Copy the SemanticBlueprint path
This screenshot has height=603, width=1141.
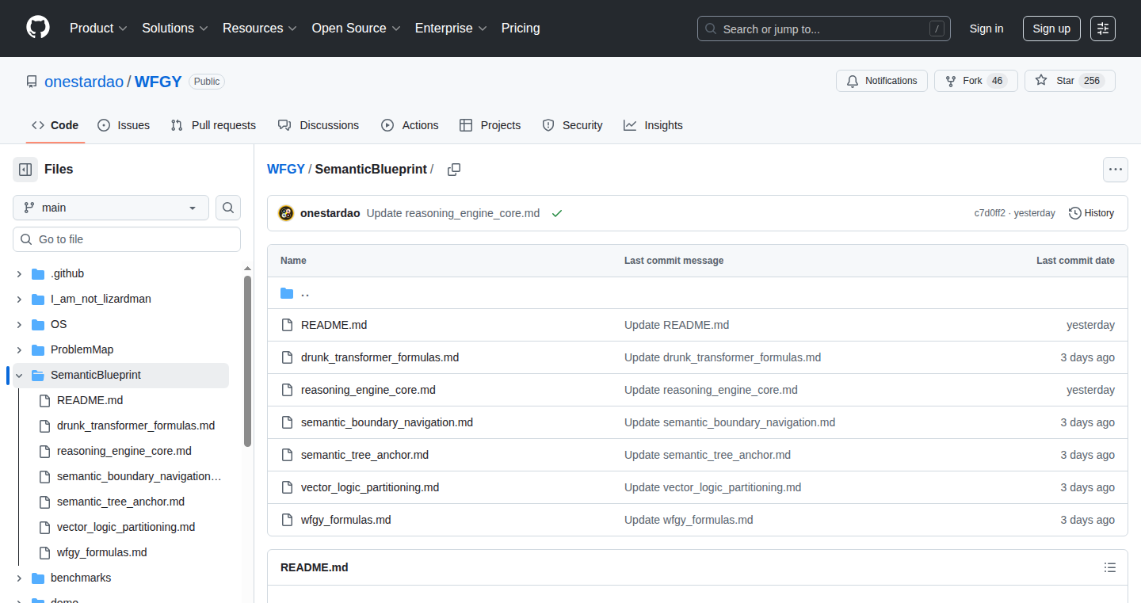point(454,170)
